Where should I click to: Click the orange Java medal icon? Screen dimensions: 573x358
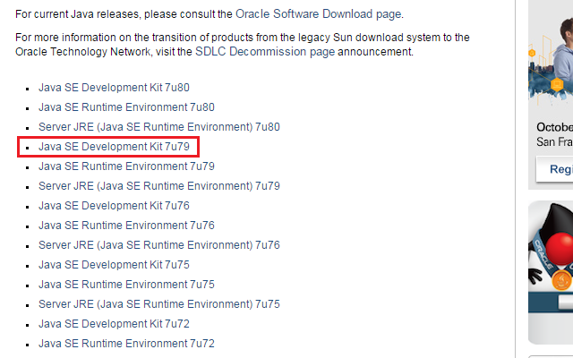point(561,280)
